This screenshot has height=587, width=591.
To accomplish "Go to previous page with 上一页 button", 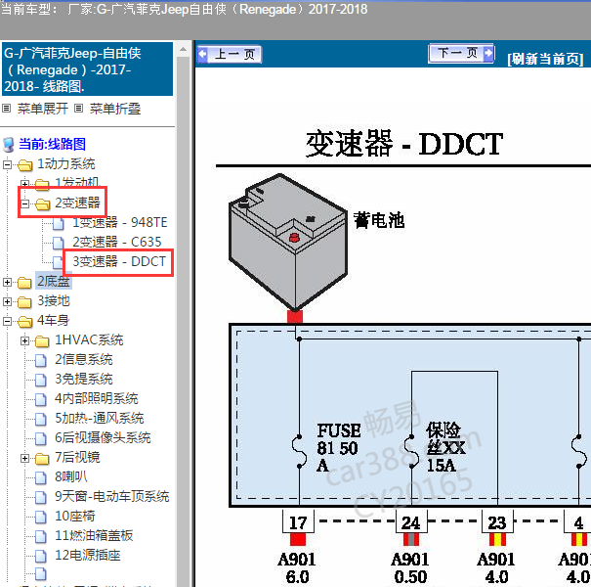I will coord(230,55).
